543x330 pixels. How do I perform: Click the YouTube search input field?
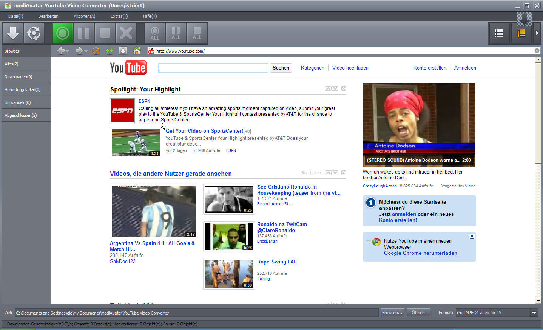pyautogui.click(x=213, y=68)
